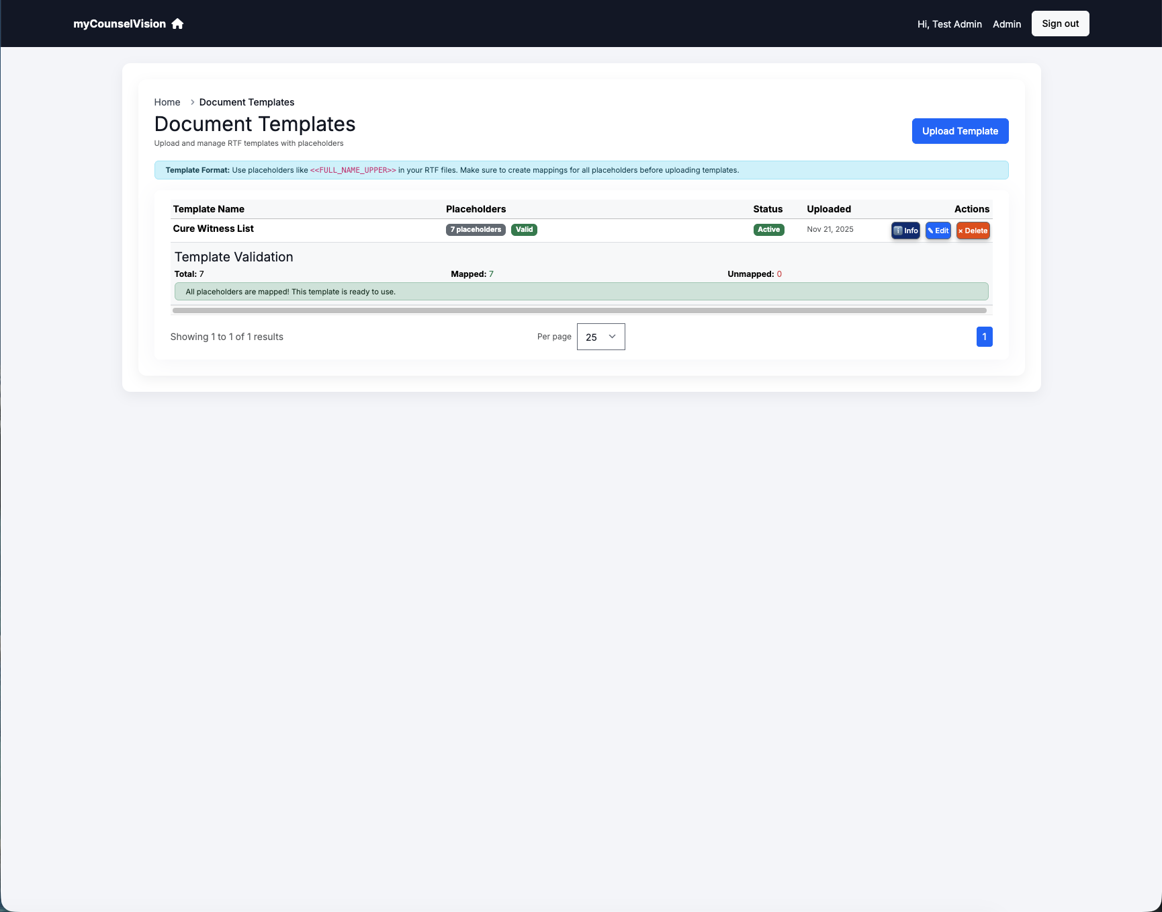Click the Sign out button
The width and height of the screenshot is (1162, 912).
click(1060, 24)
